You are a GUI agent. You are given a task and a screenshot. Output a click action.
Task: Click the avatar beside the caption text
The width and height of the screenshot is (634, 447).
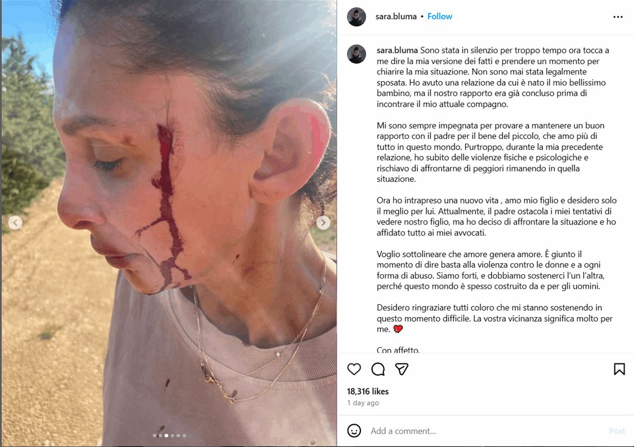(x=357, y=54)
